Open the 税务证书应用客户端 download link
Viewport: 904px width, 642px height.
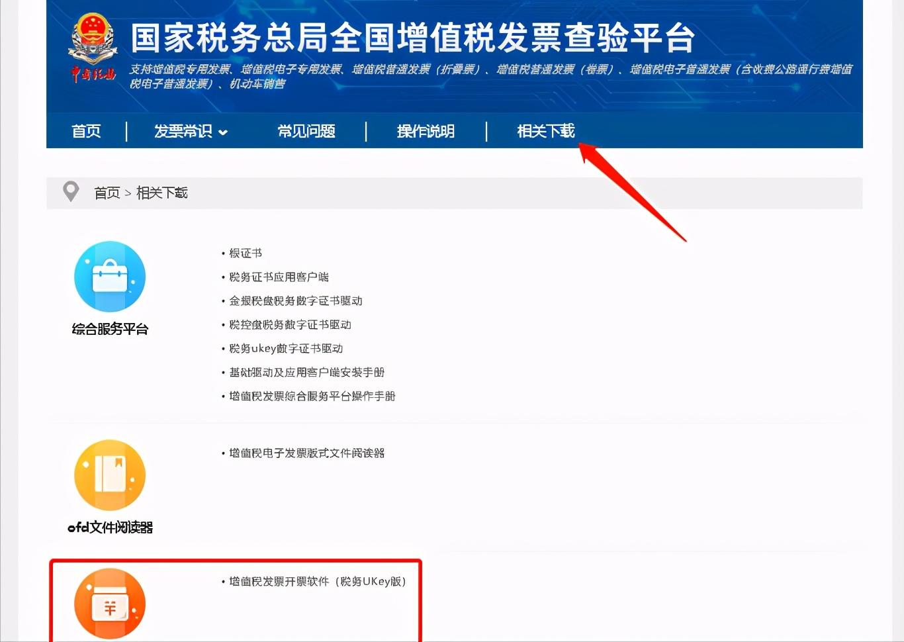[279, 277]
